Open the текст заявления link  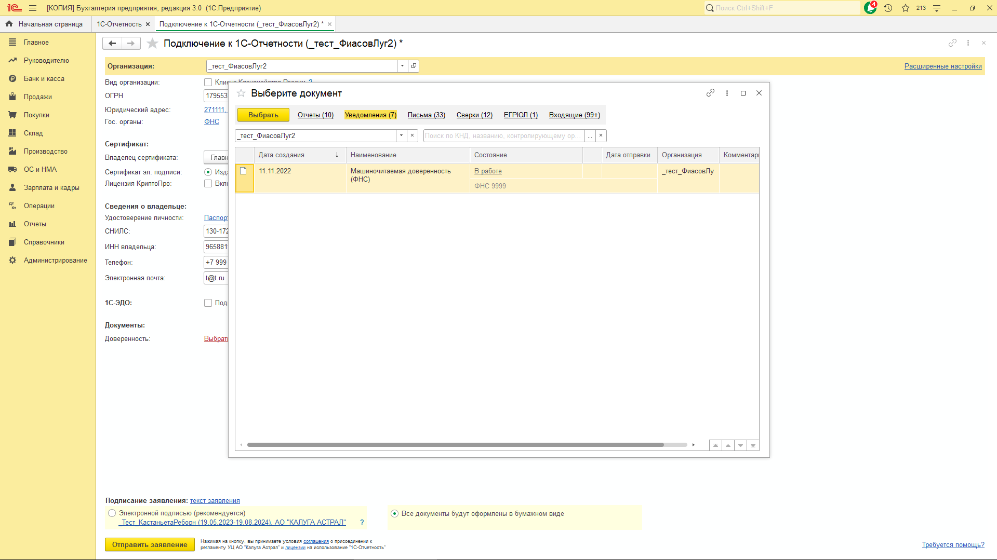[x=215, y=500]
